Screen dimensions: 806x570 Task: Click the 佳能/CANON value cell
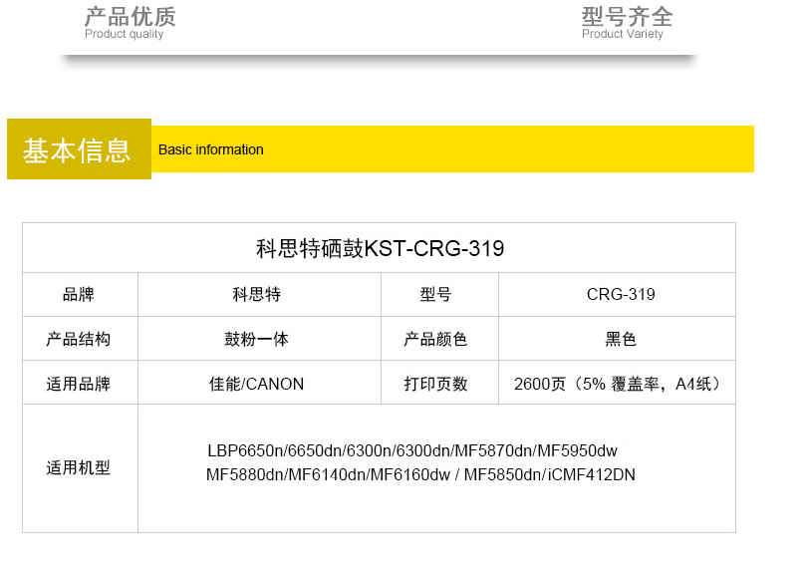(x=259, y=383)
